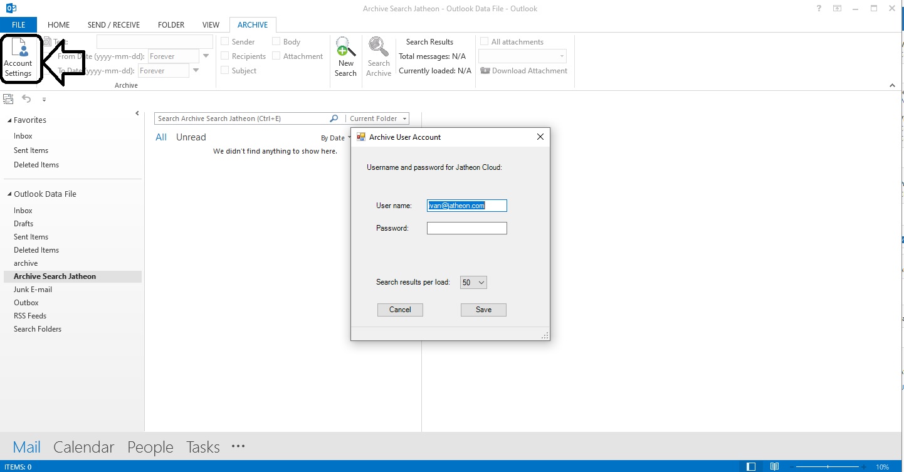Tick the Sender checkbox

pos(224,41)
